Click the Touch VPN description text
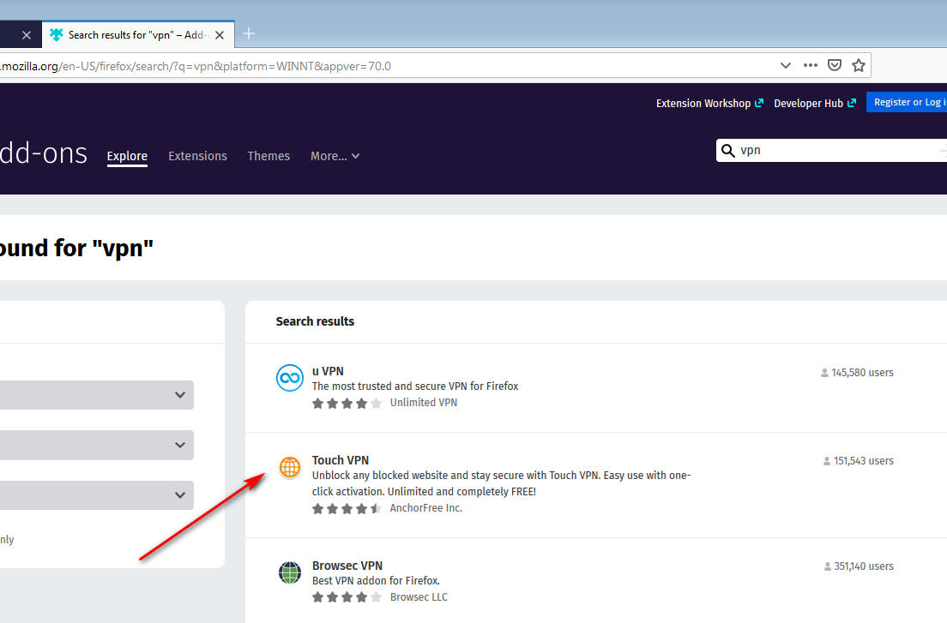Image resolution: width=947 pixels, height=623 pixels. [x=501, y=483]
